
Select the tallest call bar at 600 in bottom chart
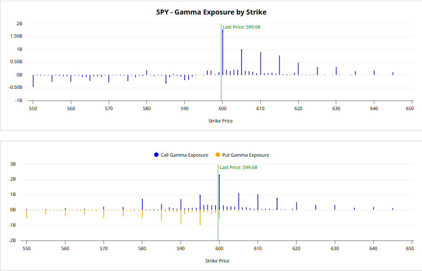coord(219,192)
